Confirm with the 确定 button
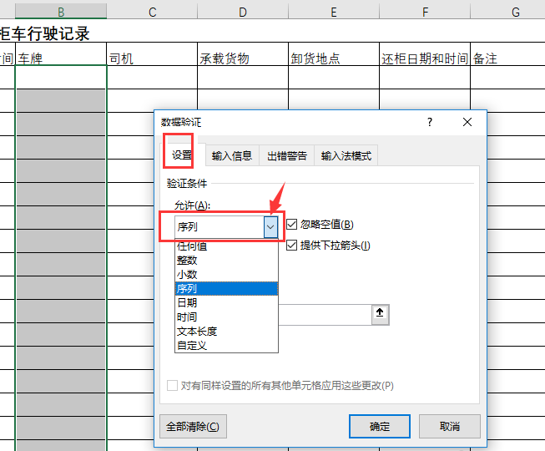The width and height of the screenshot is (545, 451). pyautogui.click(x=380, y=426)
